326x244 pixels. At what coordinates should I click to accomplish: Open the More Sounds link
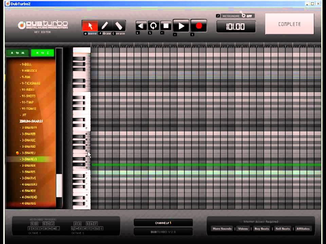tap(222, 229)
